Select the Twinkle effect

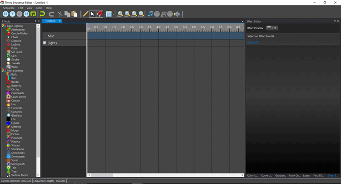(15, 63)
